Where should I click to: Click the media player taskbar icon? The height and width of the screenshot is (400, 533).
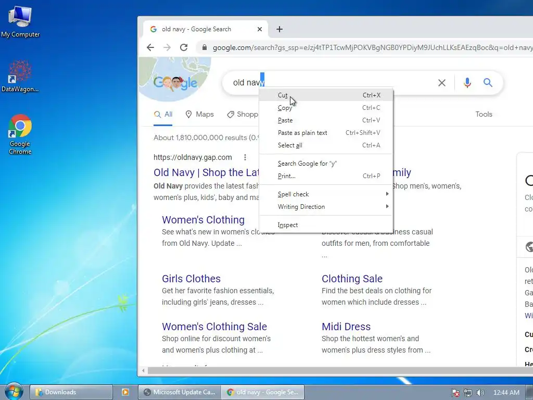tap(125, 392)
